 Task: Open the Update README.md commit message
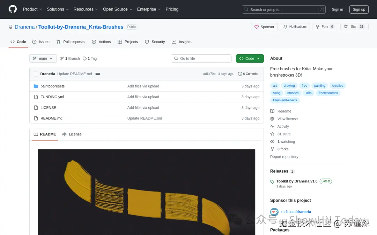75,74
